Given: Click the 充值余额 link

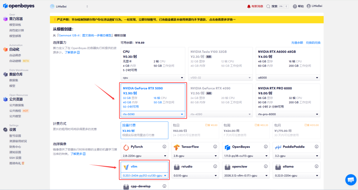Looking at the screenshot, I should click(x=297, y=43).
